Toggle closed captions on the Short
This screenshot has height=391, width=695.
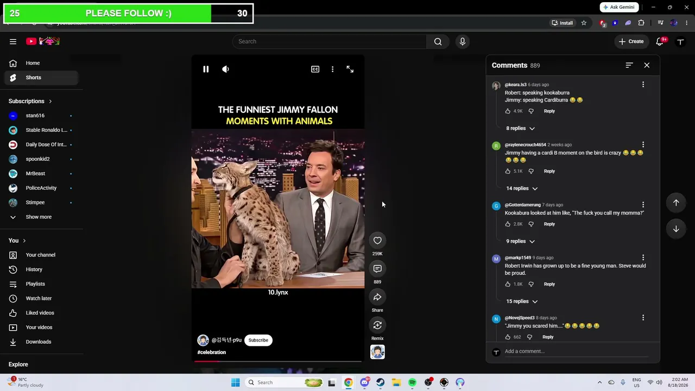315,69
